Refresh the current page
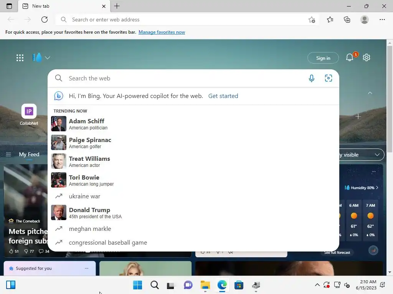 coord(45,20)
